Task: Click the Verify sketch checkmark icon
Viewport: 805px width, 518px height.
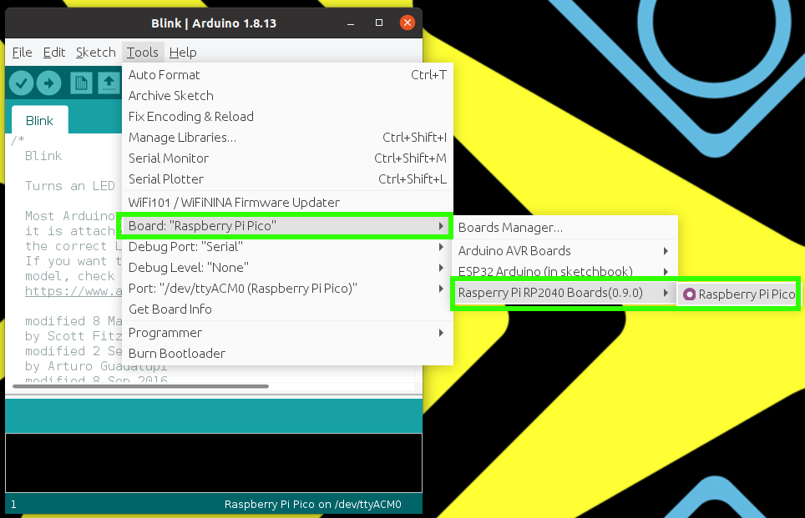Action: [x=22, y=83]
